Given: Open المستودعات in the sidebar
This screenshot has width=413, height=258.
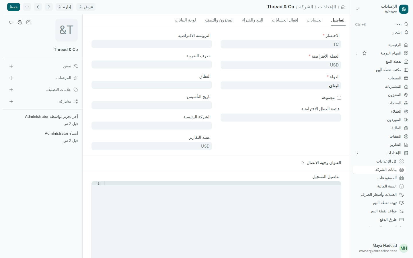Looking at the screenshot, I should pos(379,178).
